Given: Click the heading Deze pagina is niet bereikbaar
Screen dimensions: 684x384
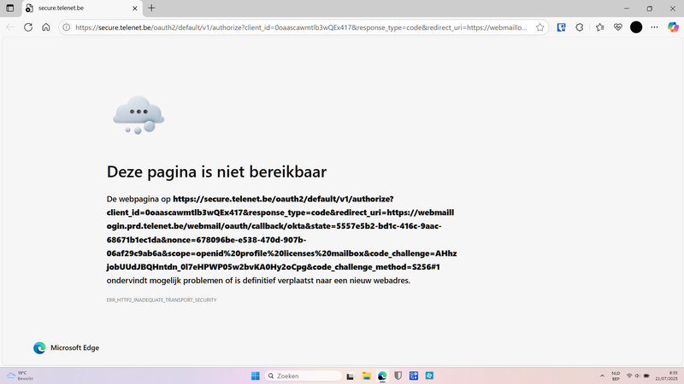Looking at the screenshot, I should tap(216, 172).
